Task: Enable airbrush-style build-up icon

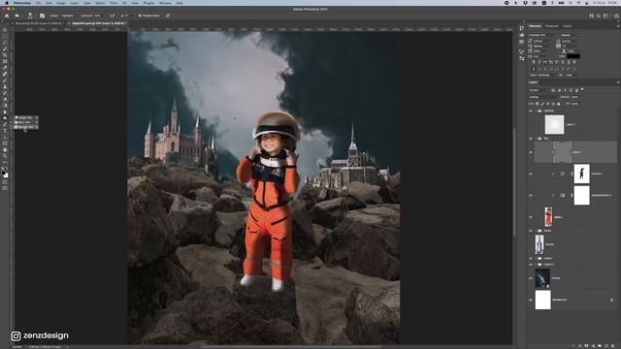Action: click(x=113, y=16)
